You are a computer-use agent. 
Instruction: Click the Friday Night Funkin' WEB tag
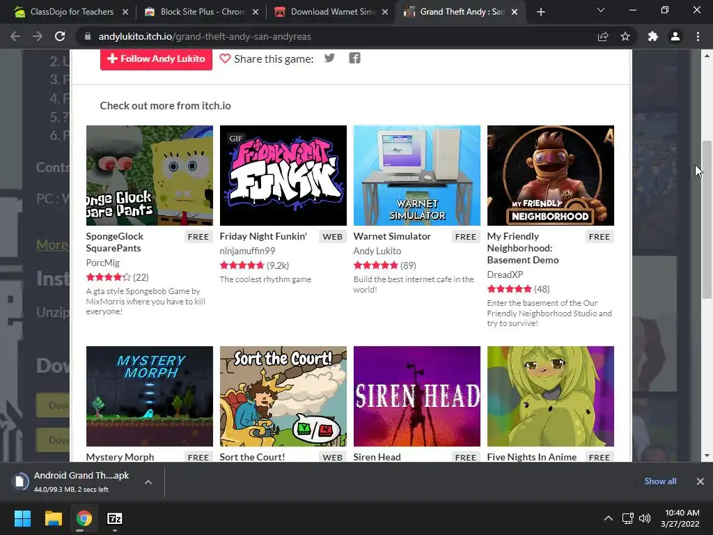[x=332, y=237]
